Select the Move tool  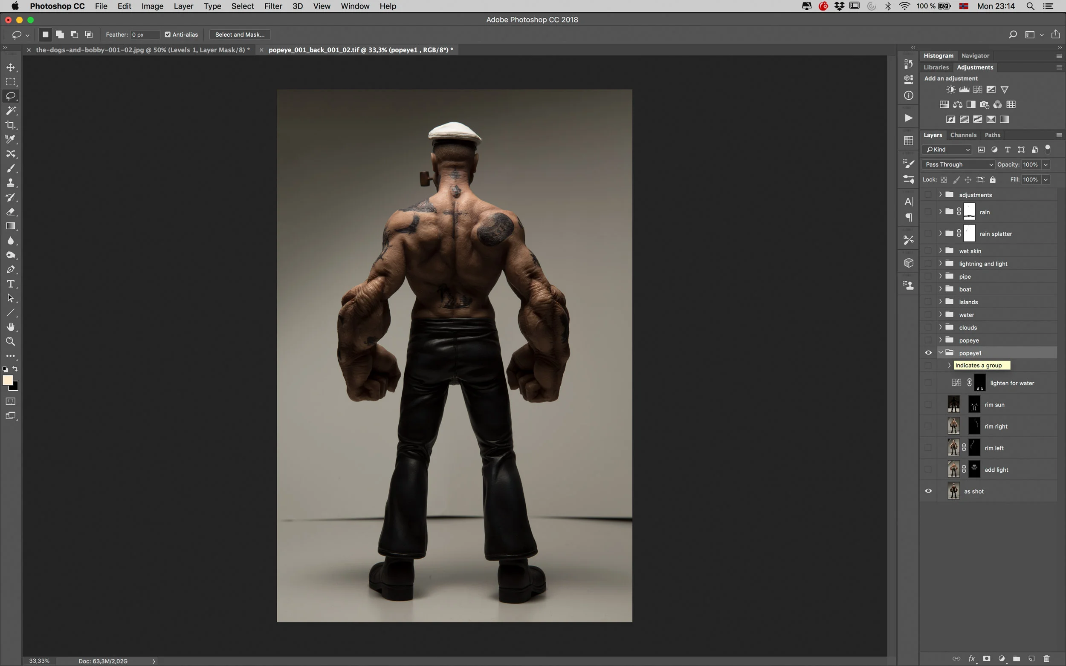tap(11, 67)
